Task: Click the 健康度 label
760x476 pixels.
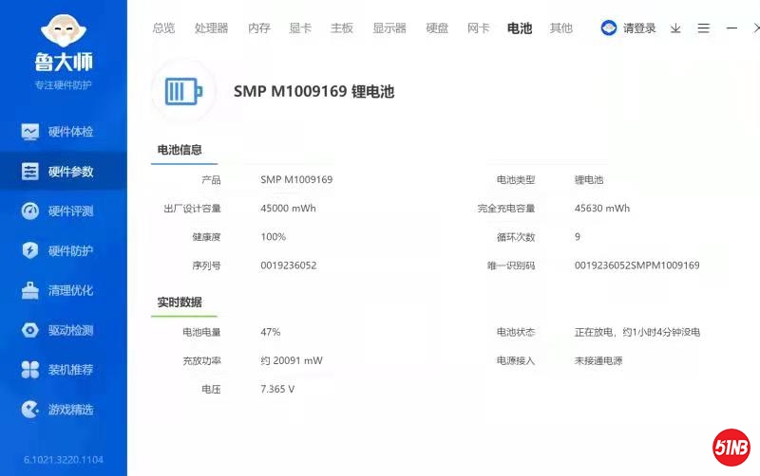Action: [x=206, y=237]
